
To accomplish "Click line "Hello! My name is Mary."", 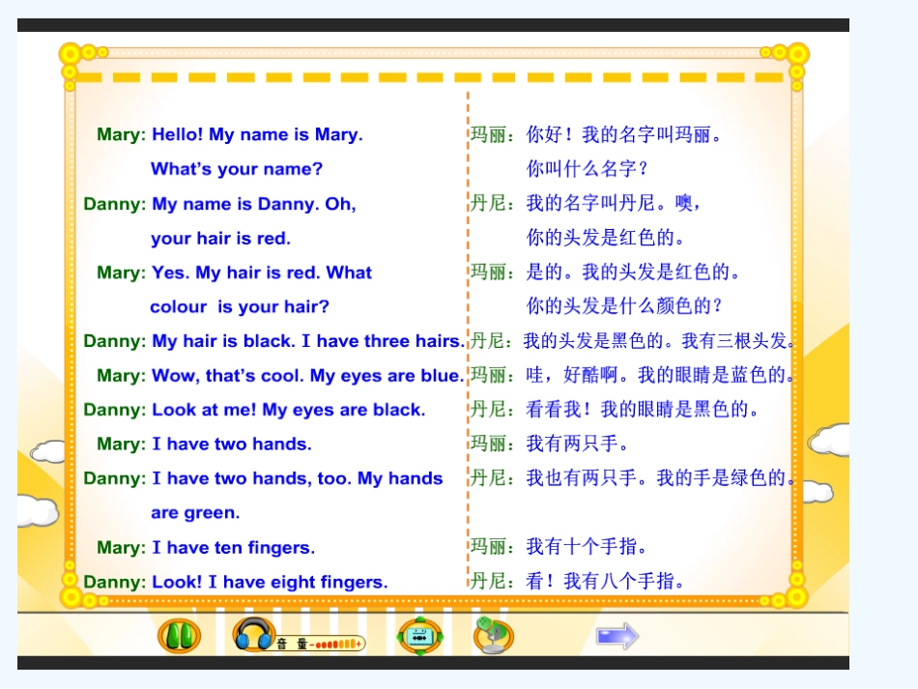I will tap(258, 134).
